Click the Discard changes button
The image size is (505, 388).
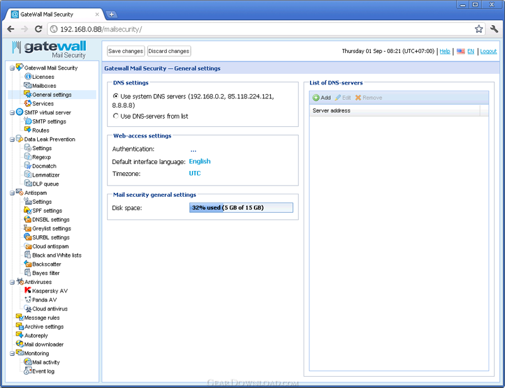(x=169, y=51)
